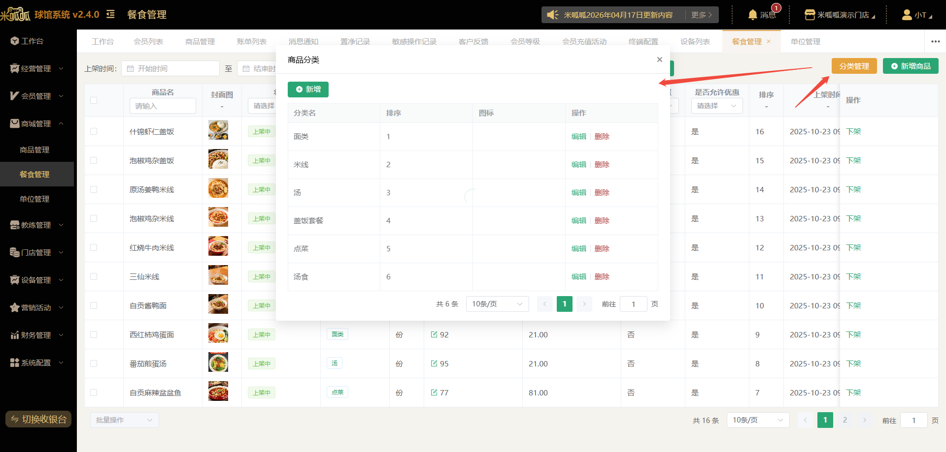The image size is (946, 452).
Task: Close the 商品分类 dialog
Action: [x=660, y=60]
